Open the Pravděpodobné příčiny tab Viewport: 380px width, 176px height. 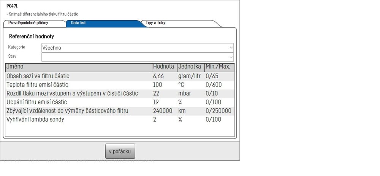pos(34,23)
